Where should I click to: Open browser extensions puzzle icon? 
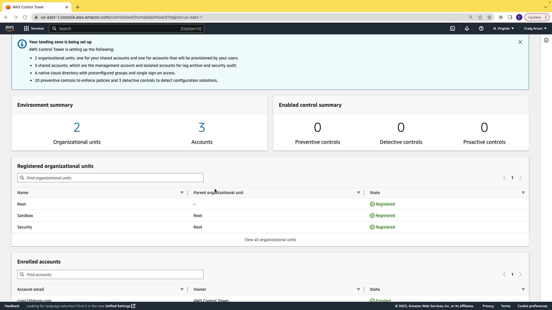[x=501, y=17]
